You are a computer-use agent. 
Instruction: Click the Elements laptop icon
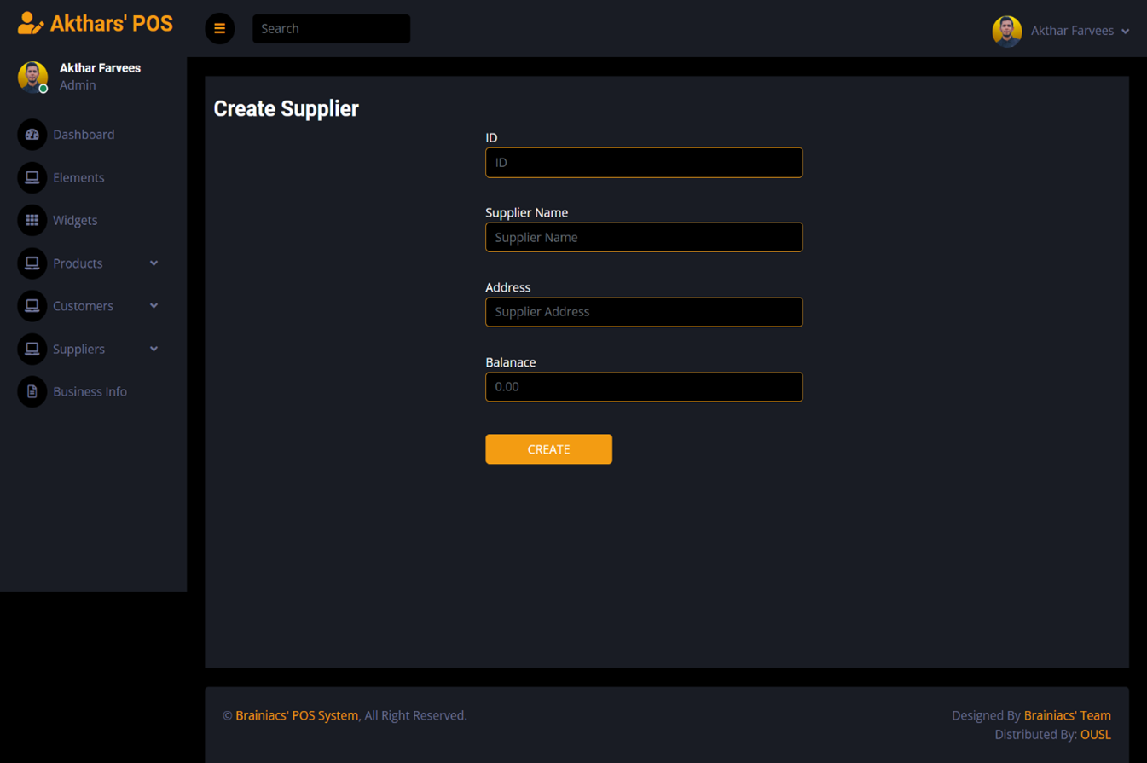pyautogui.click(x=32, y=177)
